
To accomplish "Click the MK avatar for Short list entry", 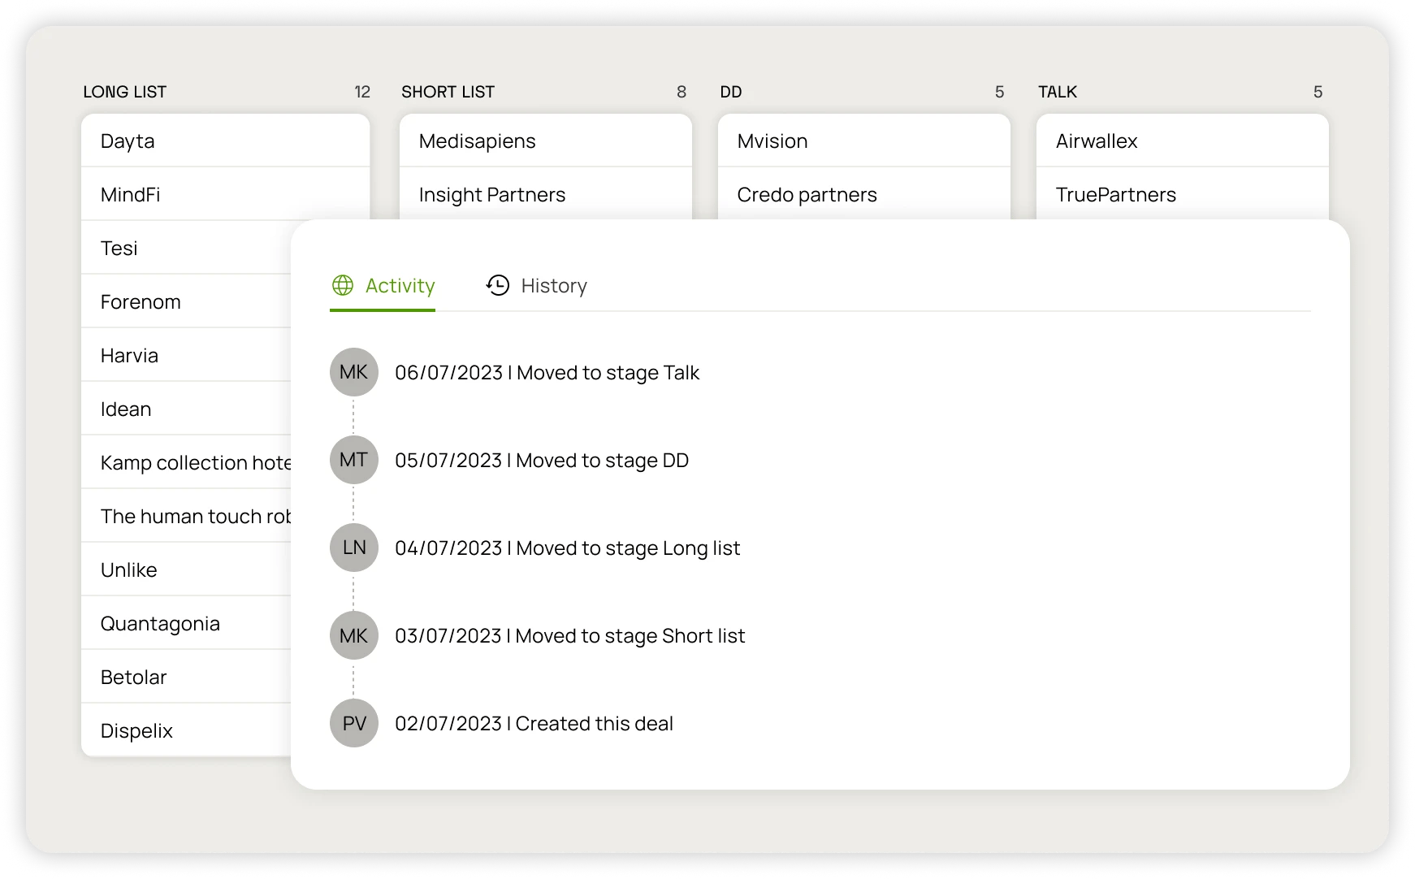I will [354, 635].
